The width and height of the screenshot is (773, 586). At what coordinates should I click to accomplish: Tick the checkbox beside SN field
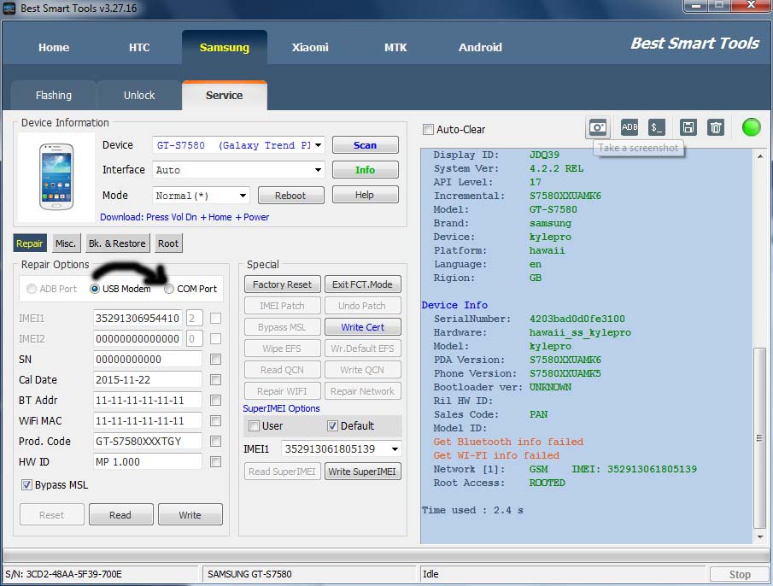[215, 360]
